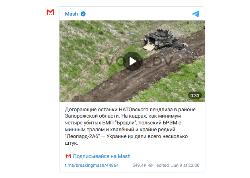Image resolution: width=250 pixels, height=178 pixels.
Task: Click the post caption's first line
Action: pos(130,110)
